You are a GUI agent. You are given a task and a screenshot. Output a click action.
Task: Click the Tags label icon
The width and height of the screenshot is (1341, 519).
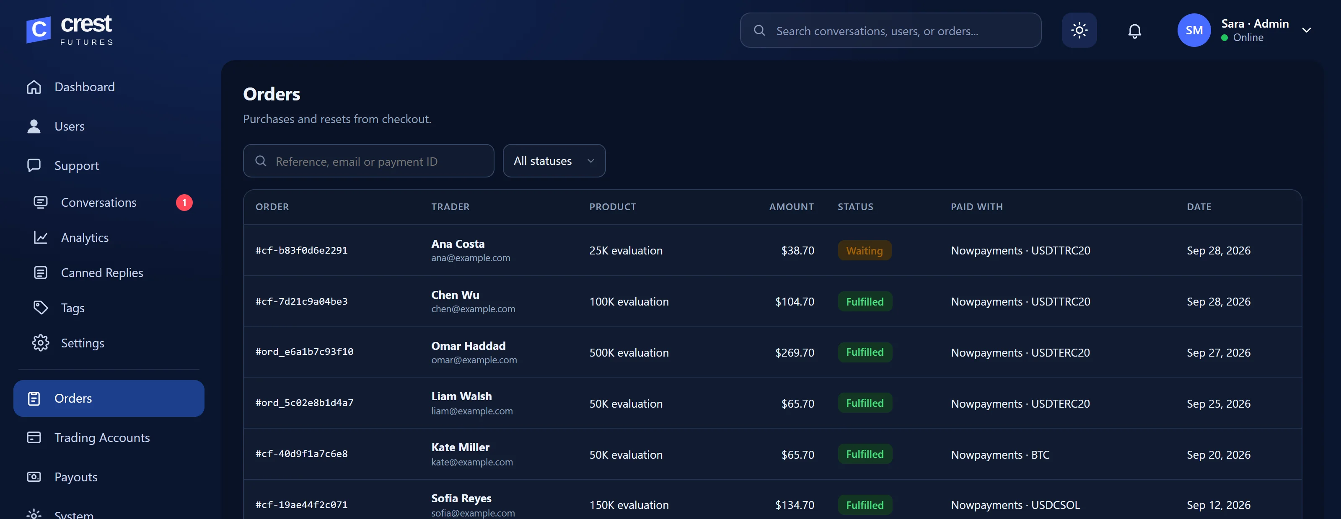tap(41, 308)
